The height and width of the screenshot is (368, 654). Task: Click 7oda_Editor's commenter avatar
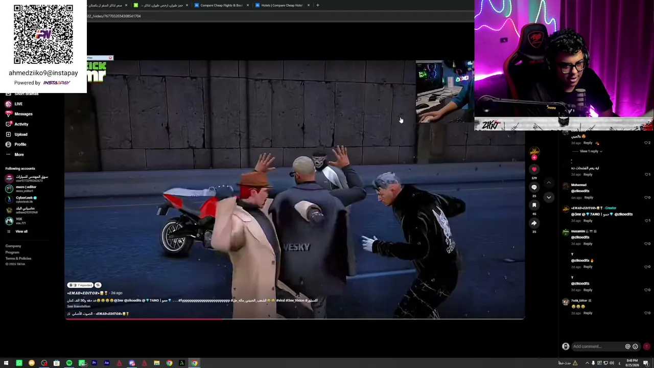tap(566, 302)
